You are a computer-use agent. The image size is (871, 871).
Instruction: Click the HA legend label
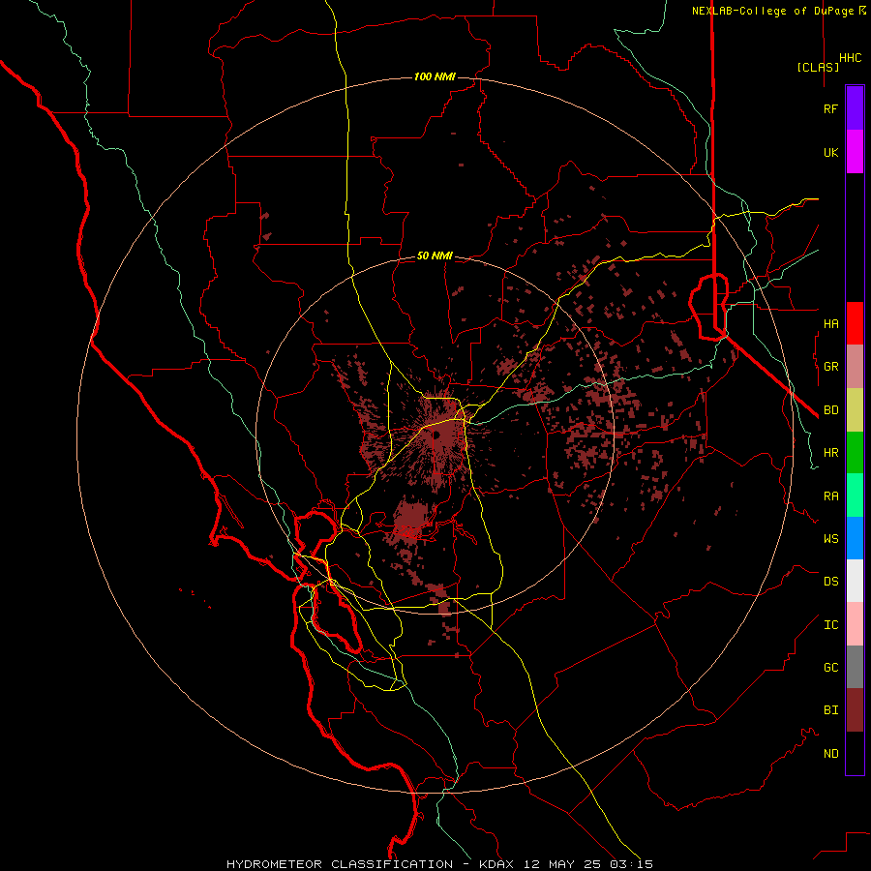point(830,324)
